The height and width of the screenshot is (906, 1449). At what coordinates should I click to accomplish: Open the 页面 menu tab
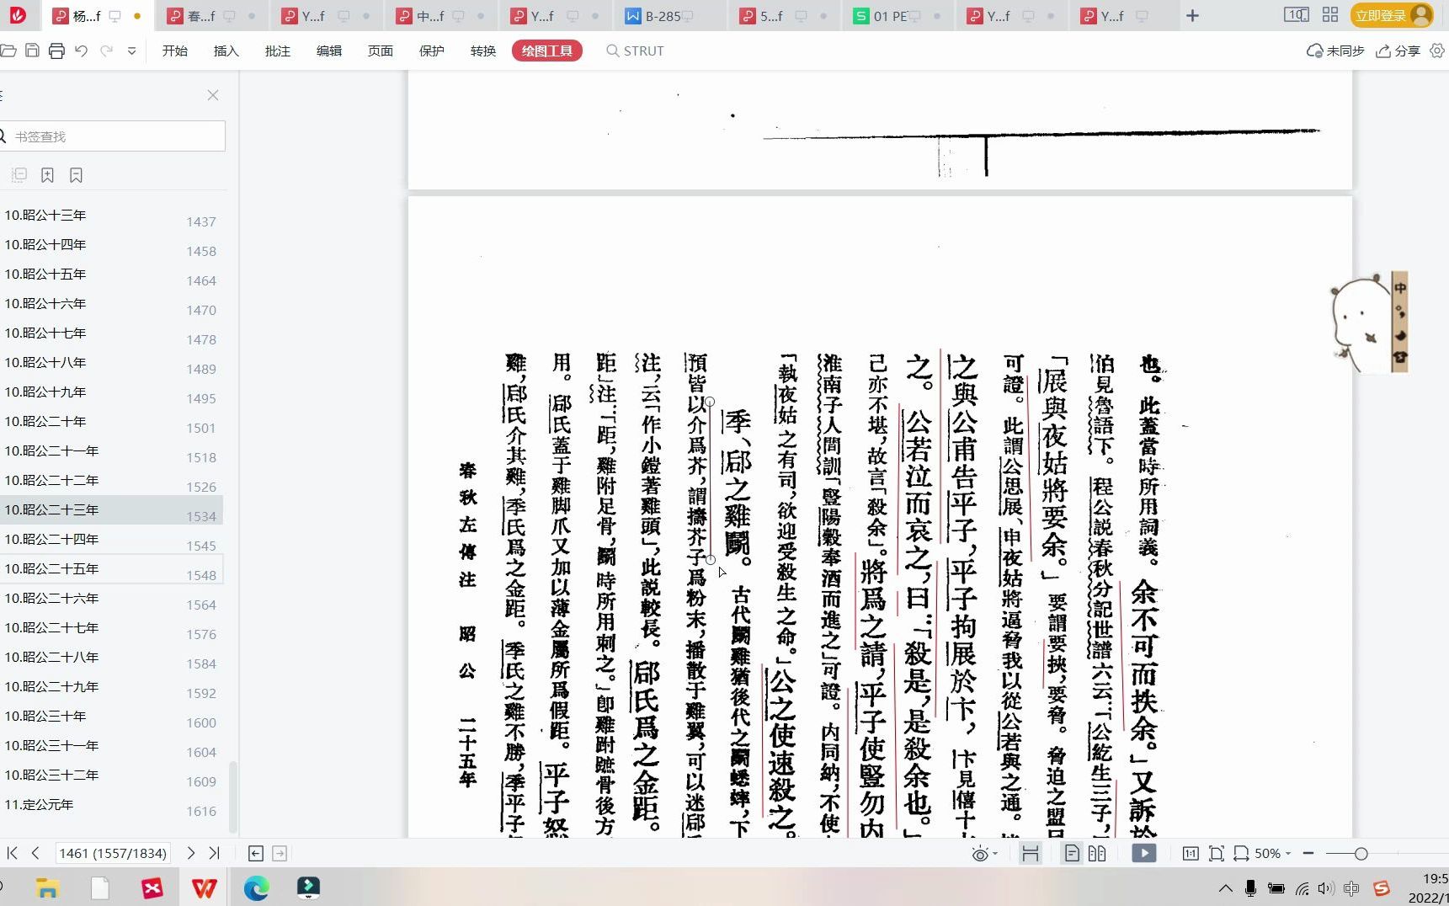(381, 51)
